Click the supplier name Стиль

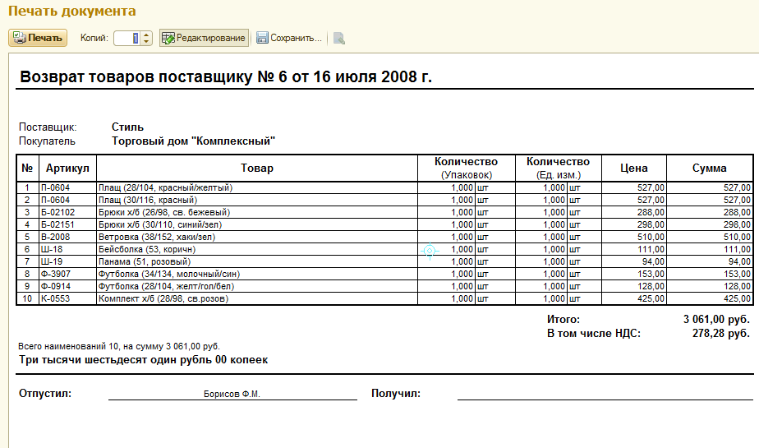(127, 127)
